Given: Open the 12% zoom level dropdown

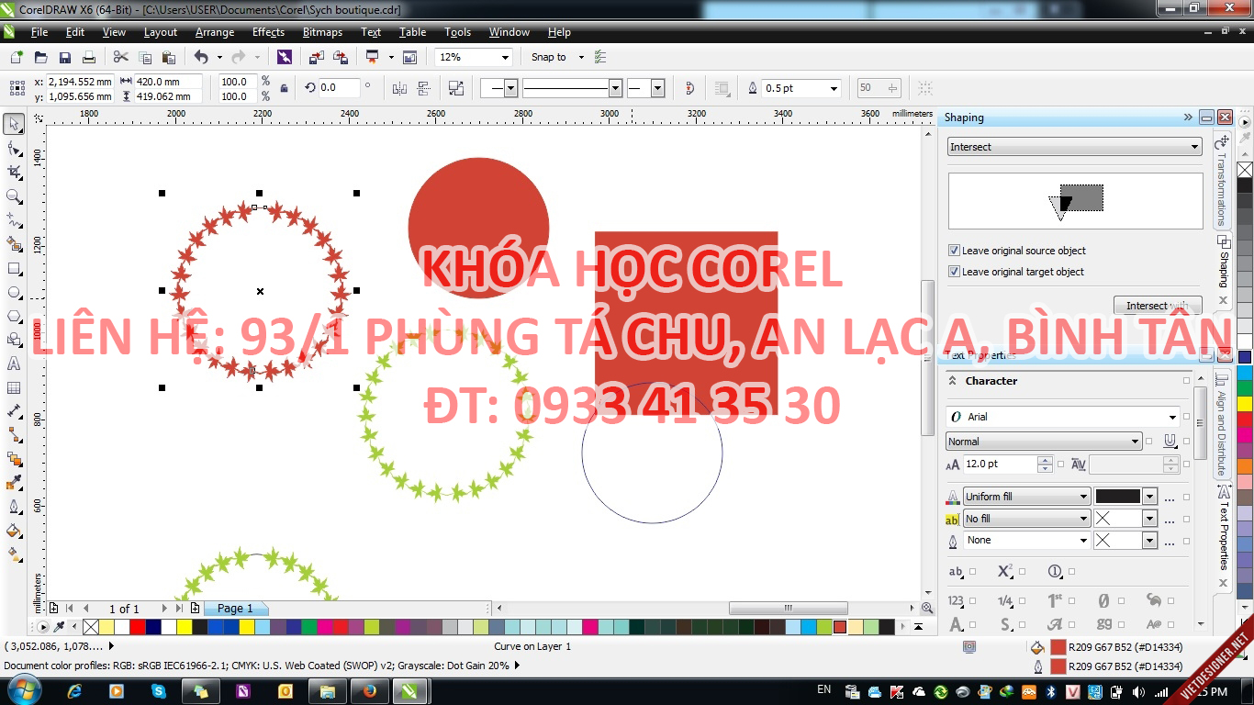Looking at the screenshot, I should pyautogui.click(x=505, y=57).
